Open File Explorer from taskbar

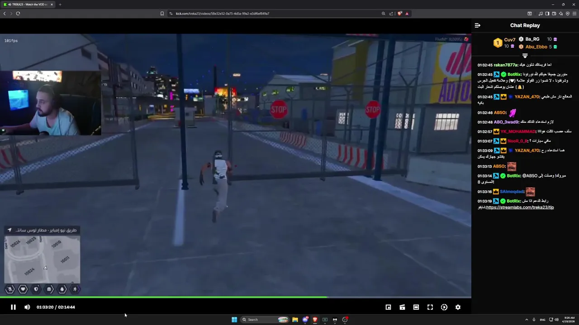295,320
